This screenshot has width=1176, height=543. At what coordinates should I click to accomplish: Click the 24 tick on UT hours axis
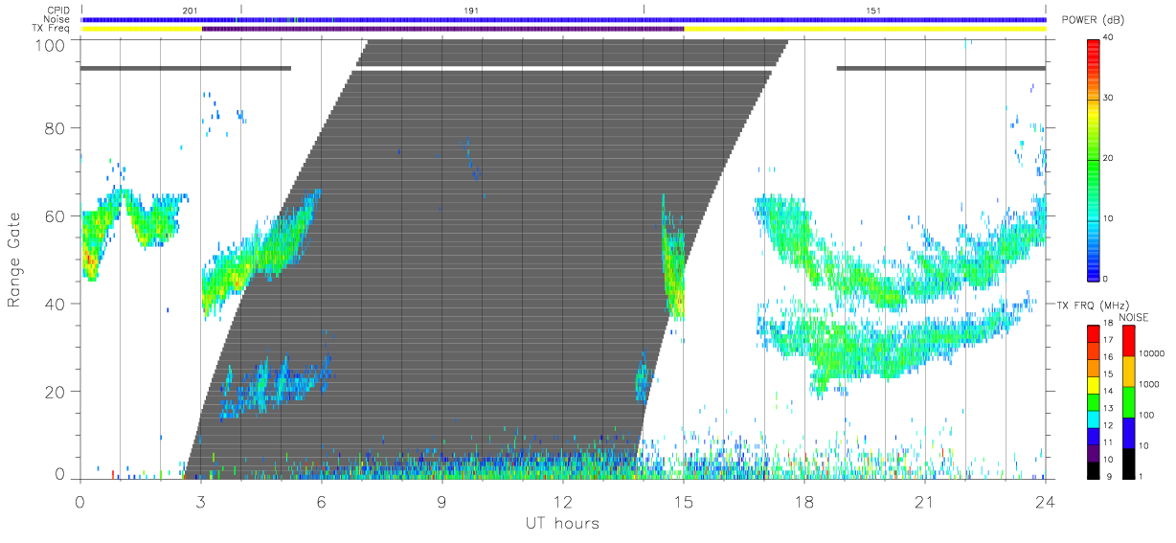pyautogui.click(x=1045, y=501)
